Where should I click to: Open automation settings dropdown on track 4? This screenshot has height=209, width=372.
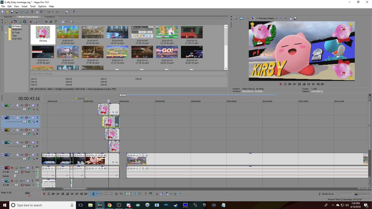29,142
